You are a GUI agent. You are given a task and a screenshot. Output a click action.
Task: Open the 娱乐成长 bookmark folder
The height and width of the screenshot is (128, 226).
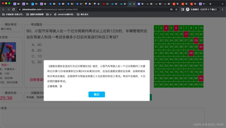83,14
